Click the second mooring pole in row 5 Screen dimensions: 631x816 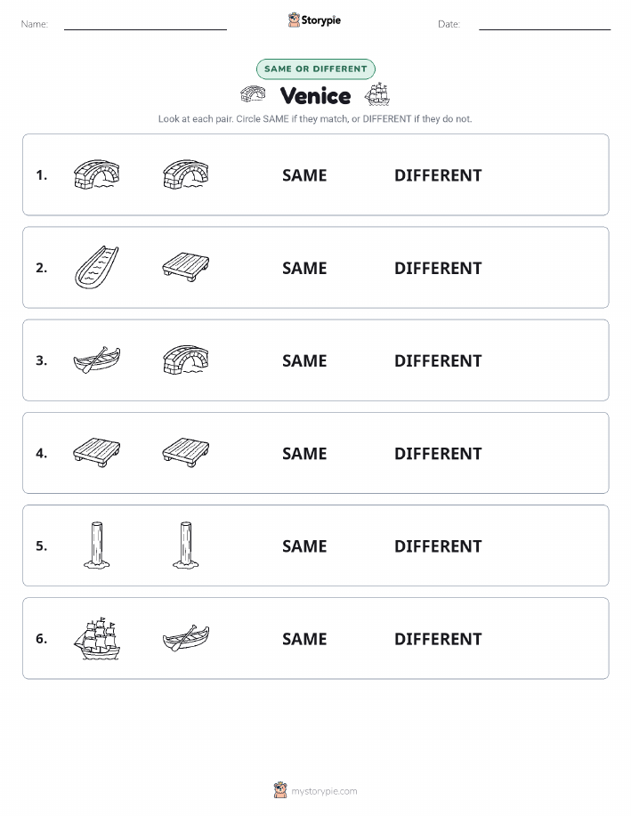tap(186, 545)
